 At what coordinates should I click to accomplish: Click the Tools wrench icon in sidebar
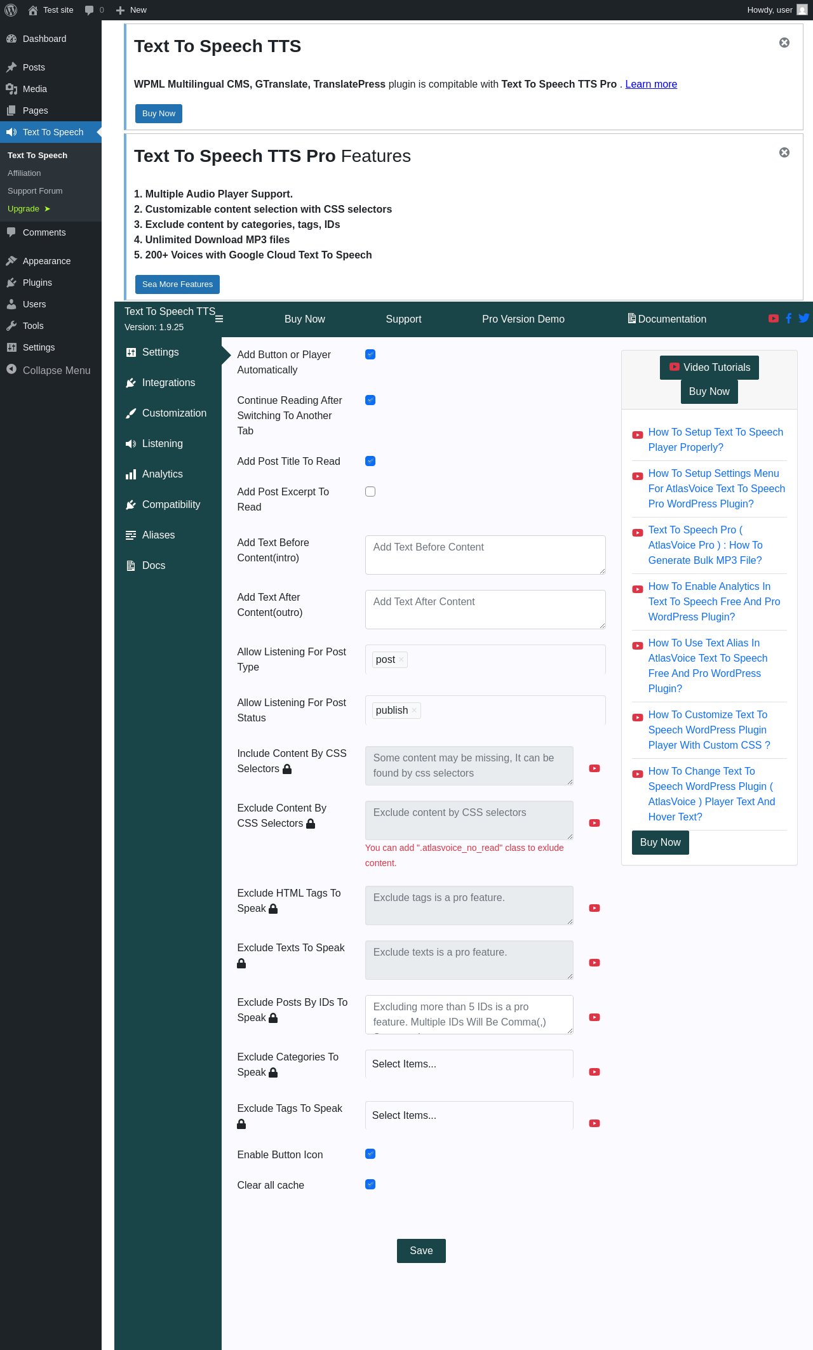point(11,326)
